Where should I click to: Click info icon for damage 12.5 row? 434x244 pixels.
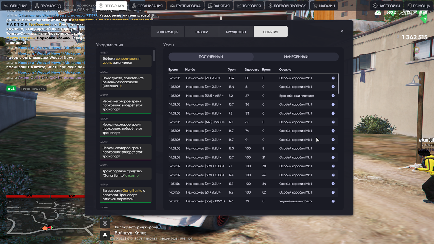coord(333,148)
